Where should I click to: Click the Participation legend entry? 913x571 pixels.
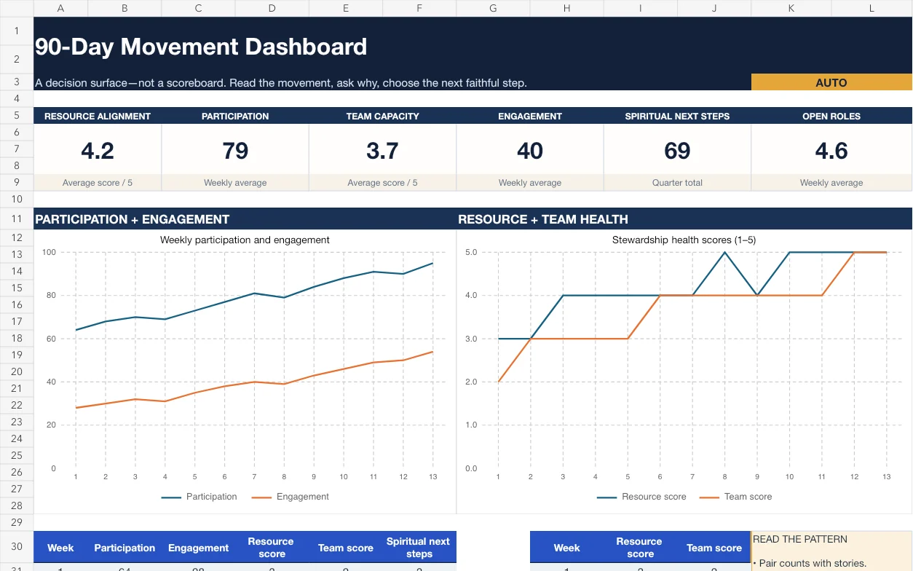199,497
